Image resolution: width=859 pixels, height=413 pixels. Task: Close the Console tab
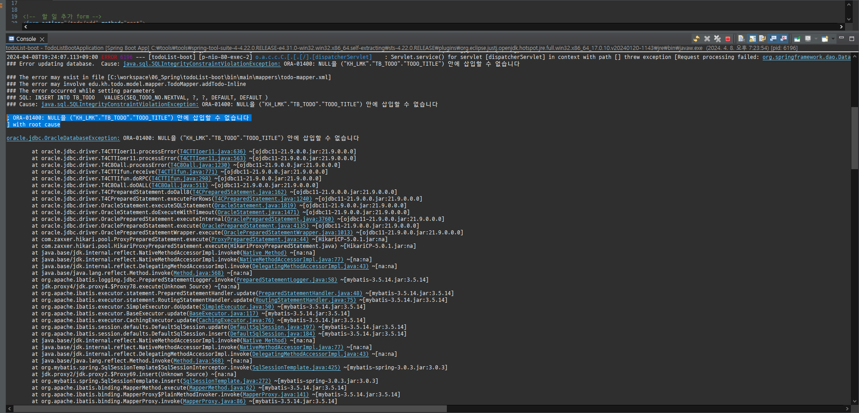pos(42,39)
